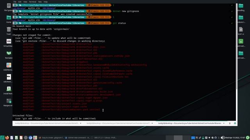Switch to OBS 27.2 taskbar window
The image size is (250, 140).
tap(104, 138)
